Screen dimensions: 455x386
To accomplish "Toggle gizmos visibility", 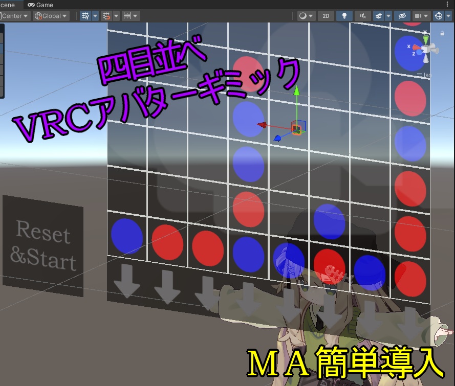I will (x=439, y=16).
